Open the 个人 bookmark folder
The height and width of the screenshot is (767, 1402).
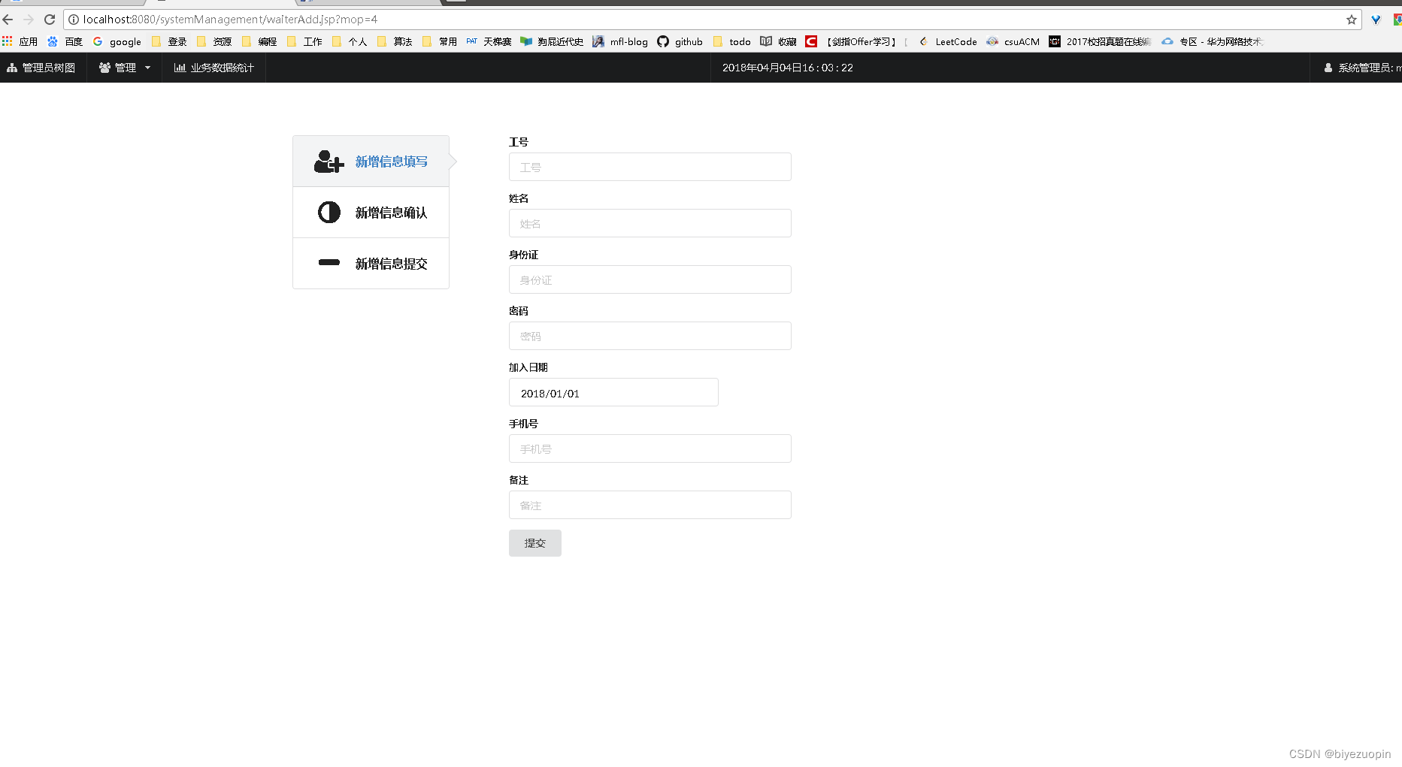(350, 41)
